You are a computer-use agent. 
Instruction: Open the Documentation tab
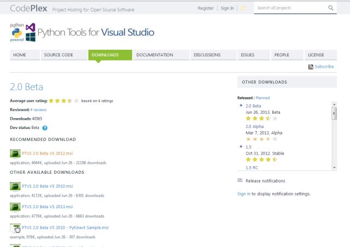point(155,55)
